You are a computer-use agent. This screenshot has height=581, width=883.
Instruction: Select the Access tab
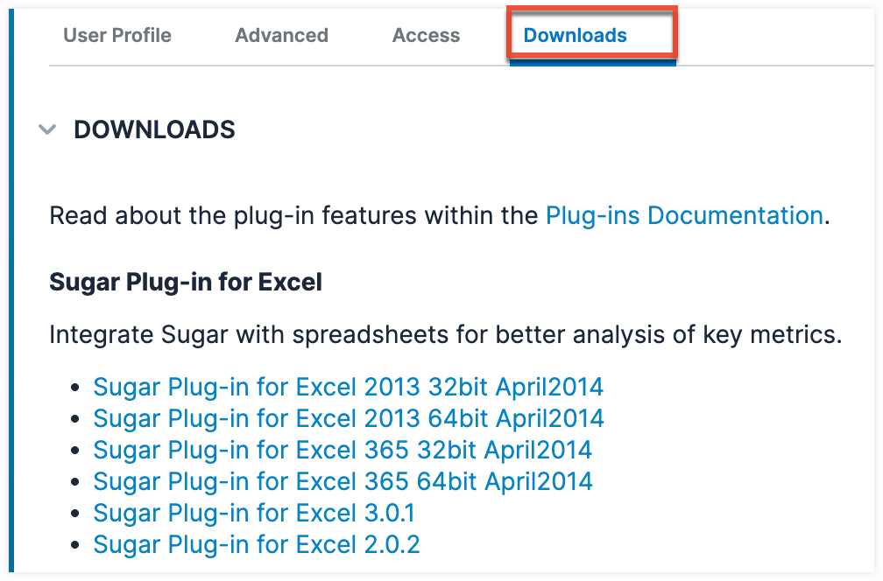(426, 35)
